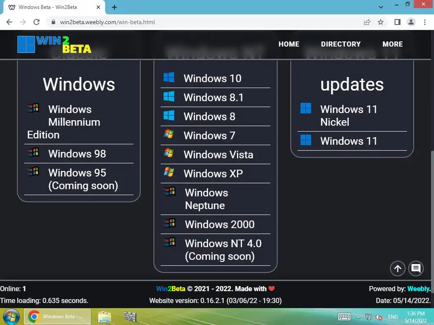Screen dimensions: 434x325
Task: Click the network tray icon
Action: point(368,317)
